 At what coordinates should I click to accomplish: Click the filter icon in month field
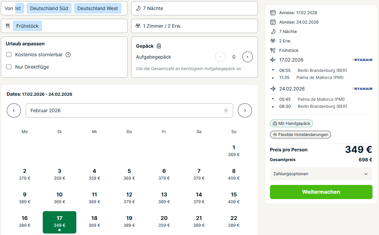click(x=226, y=111)
